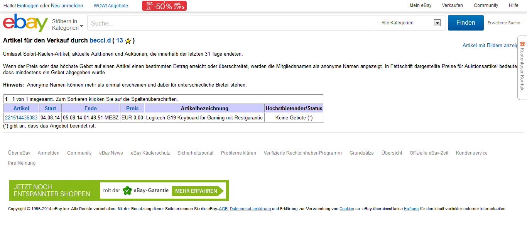
Task: Open Offizielle eBay-Zeit footer link
Action: (429, 153)
